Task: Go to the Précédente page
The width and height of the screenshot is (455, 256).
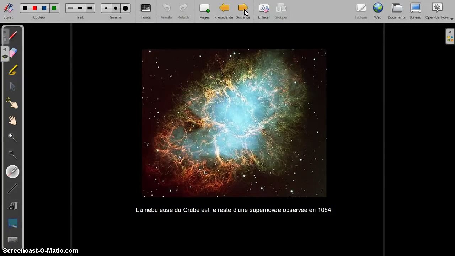Action: [x=224, y=11]
